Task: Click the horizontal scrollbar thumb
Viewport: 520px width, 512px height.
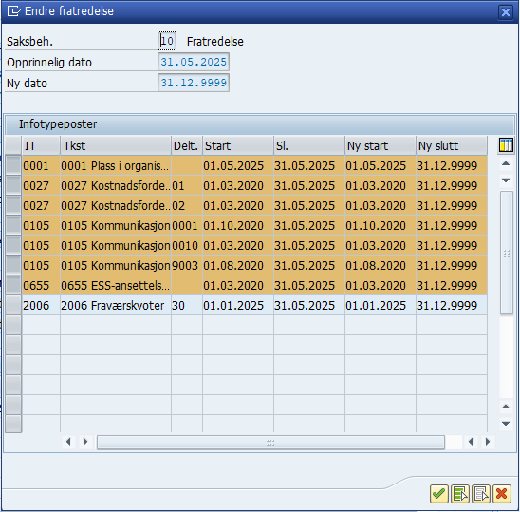Action: tap(270, 443)
